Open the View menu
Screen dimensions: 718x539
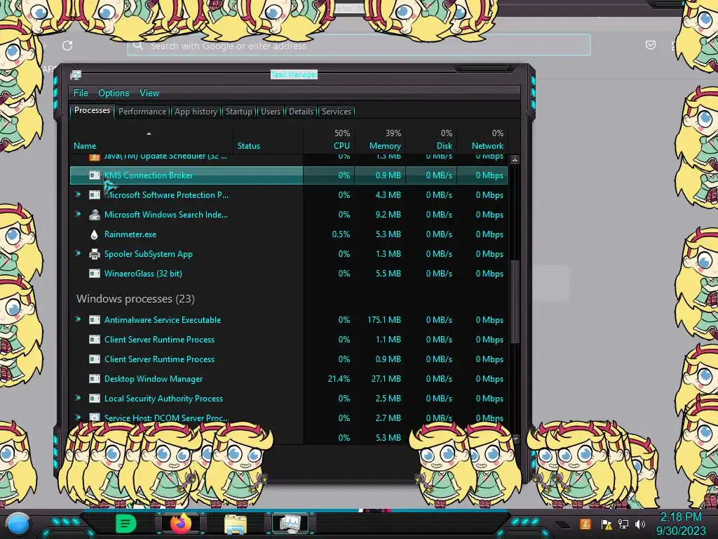[x=149, y=93]
